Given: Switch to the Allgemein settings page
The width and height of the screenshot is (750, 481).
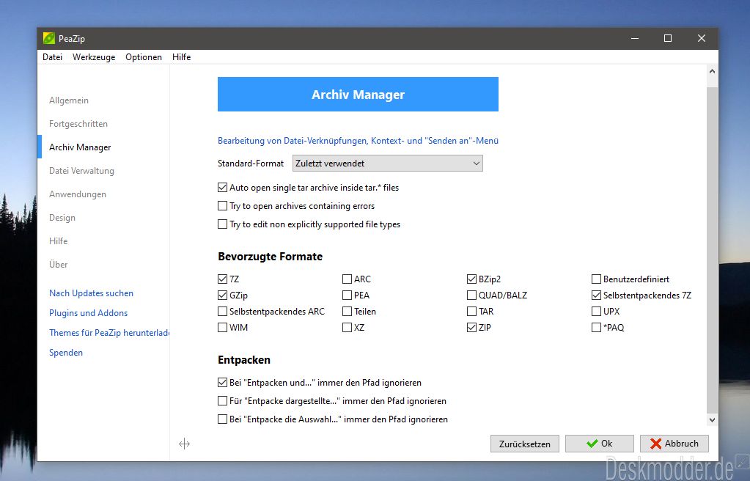Looking at the screenshot, I should [x=69, y=100].
